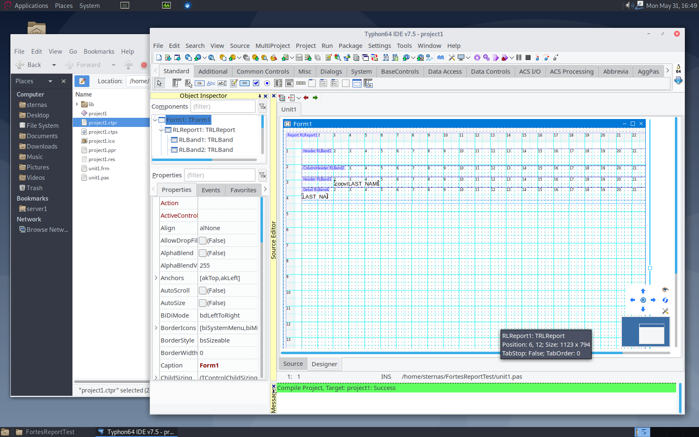Pick the TMemo component icon

[x=233, y=83]
